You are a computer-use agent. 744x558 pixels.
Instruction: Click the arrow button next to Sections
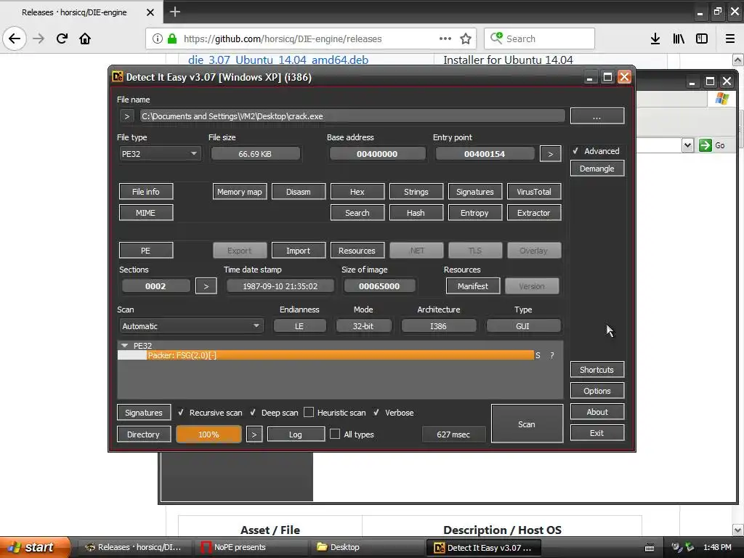tap(206, 286)
